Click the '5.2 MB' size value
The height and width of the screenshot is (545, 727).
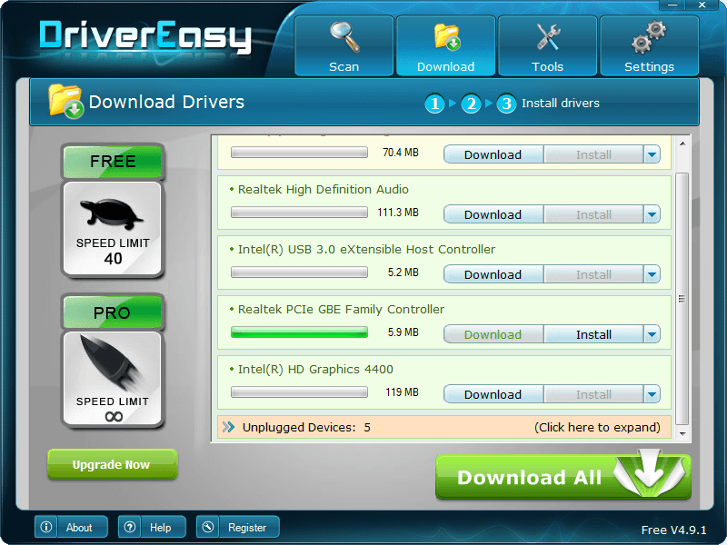[403, 272]
